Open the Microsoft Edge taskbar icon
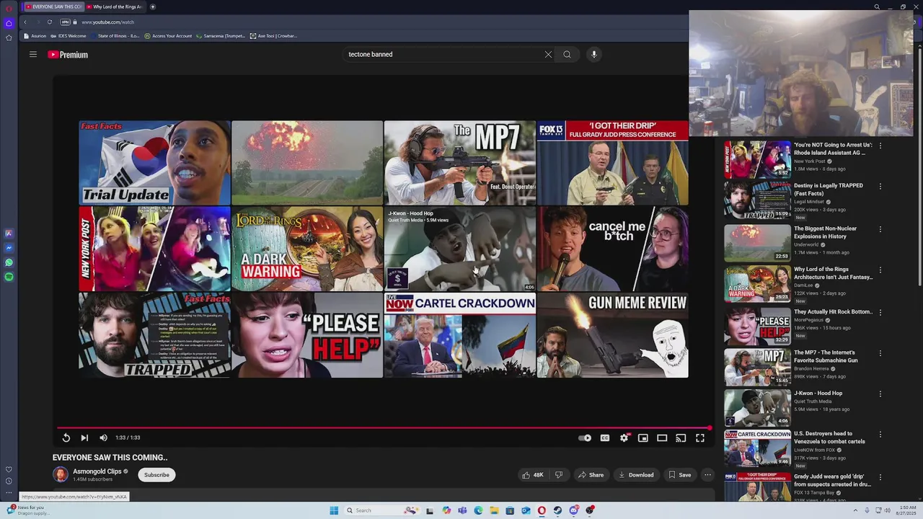This screenshot has width=923, height=519. pyautogui.click(x=478, y=510)
